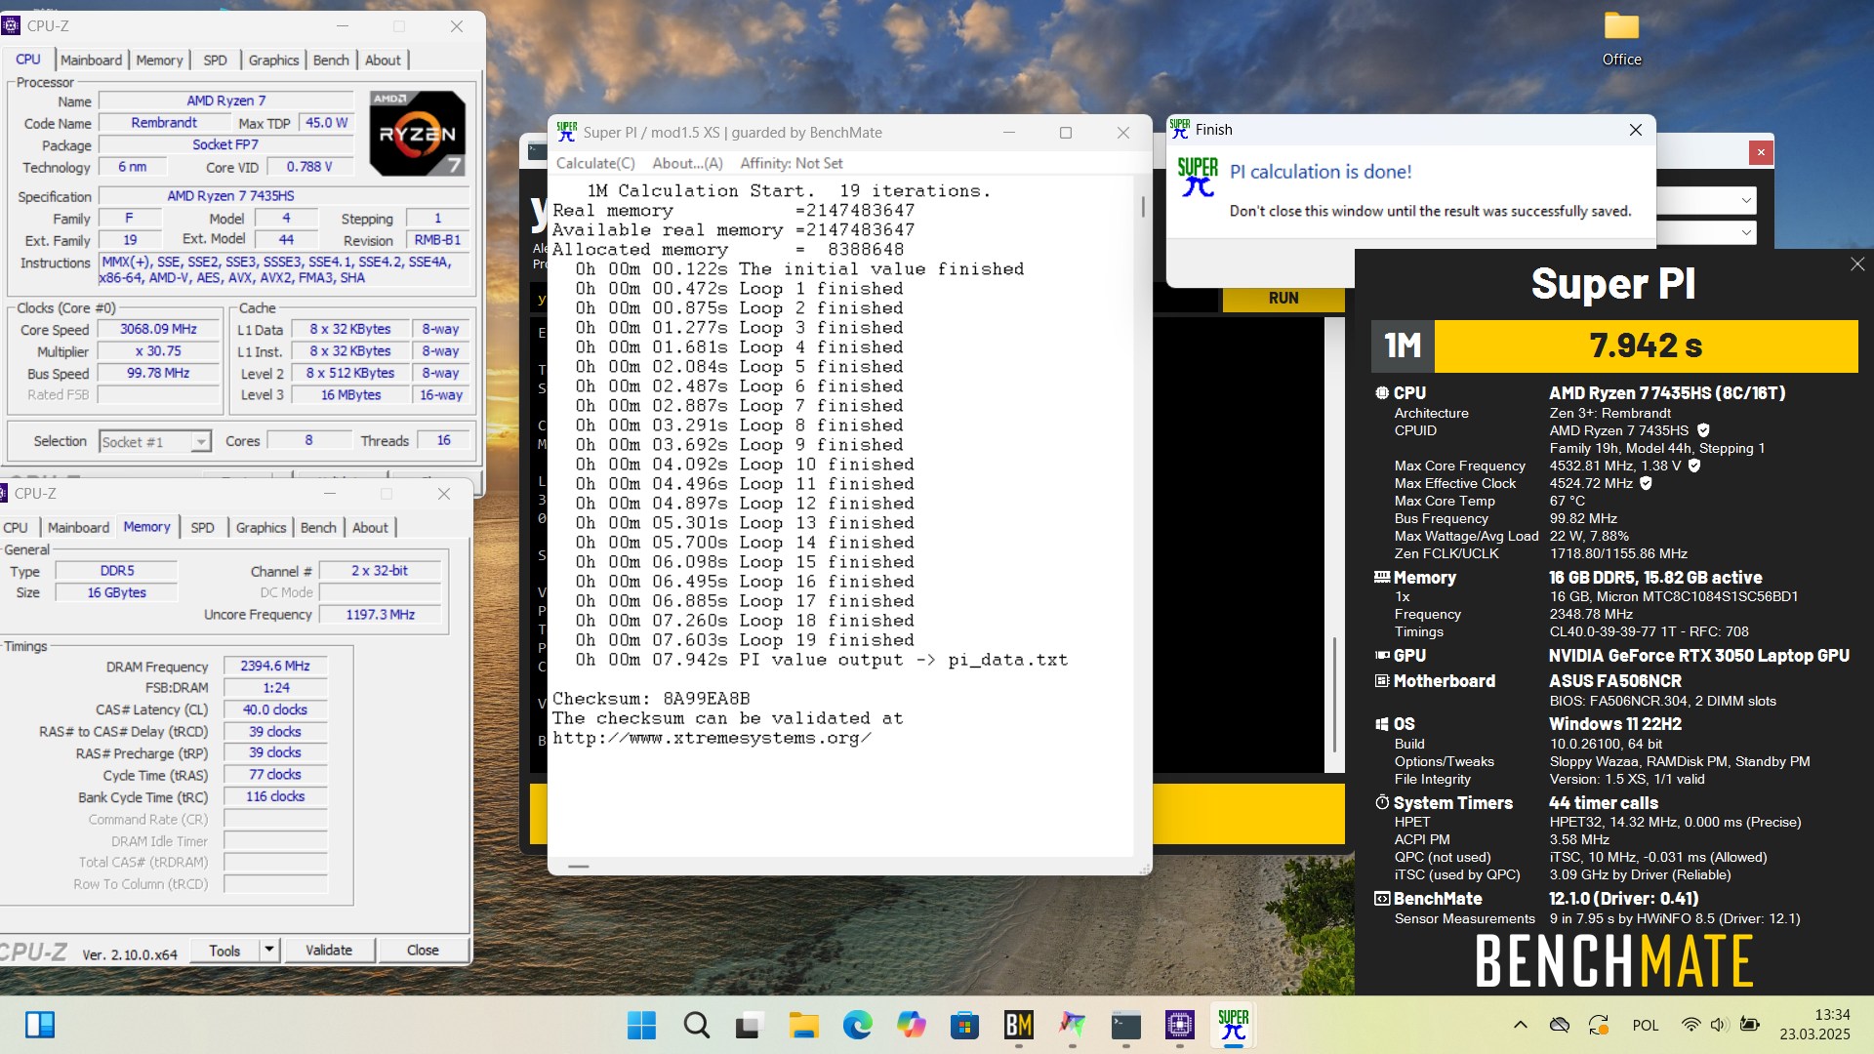Select Graphics tab in lower CPU-Z window
1874x1054 pixels.
pos(261,528)
